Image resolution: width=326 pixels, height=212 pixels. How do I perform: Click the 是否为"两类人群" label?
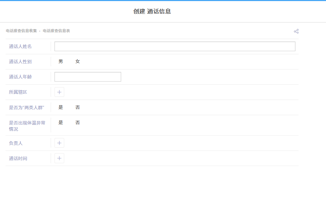coord(27,108)
